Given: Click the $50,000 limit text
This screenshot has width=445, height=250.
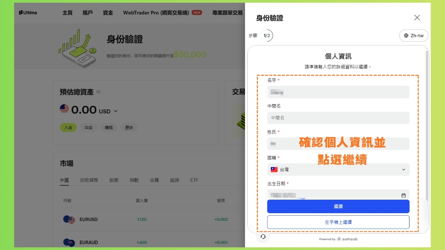Looking at the screenshot, I should click(190, 55).
